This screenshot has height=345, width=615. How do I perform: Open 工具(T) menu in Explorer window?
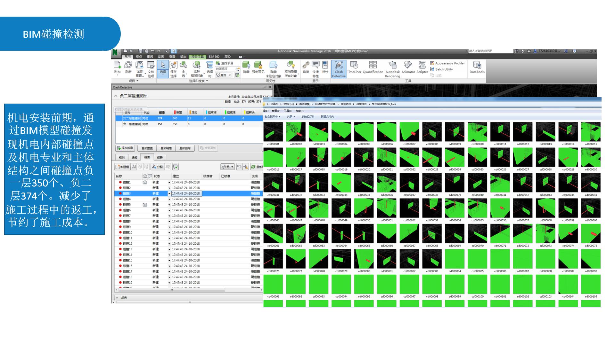pyautogui.click(x=288, y=111)
